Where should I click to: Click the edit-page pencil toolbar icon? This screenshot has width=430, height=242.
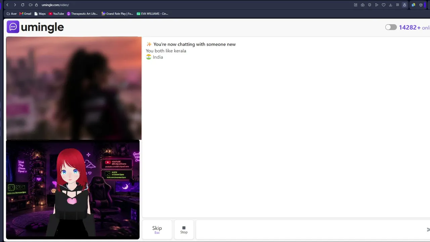[x=355, y=5]
